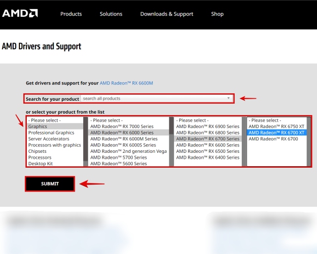Click Please select in the subseries list
This screenshot has width=317, height=254.
(208, 121)
